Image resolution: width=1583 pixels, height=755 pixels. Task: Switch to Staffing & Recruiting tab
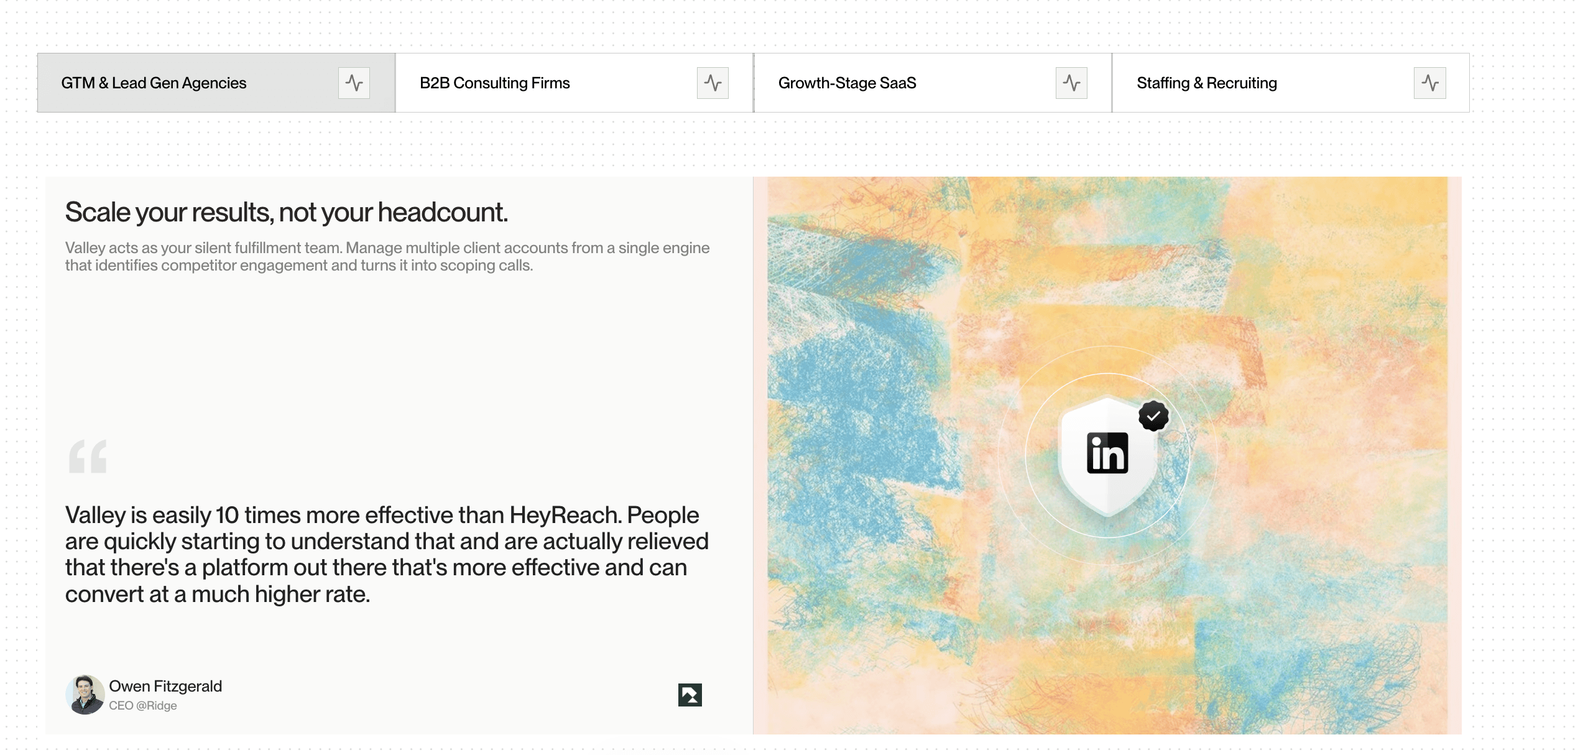pyautogui.click(x=1206, y=83)
